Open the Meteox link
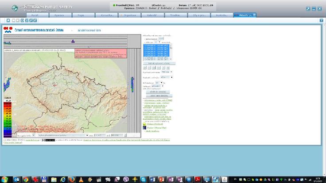Image resolution: width=326 pixels, height=183 pixels. coord(155,124)
